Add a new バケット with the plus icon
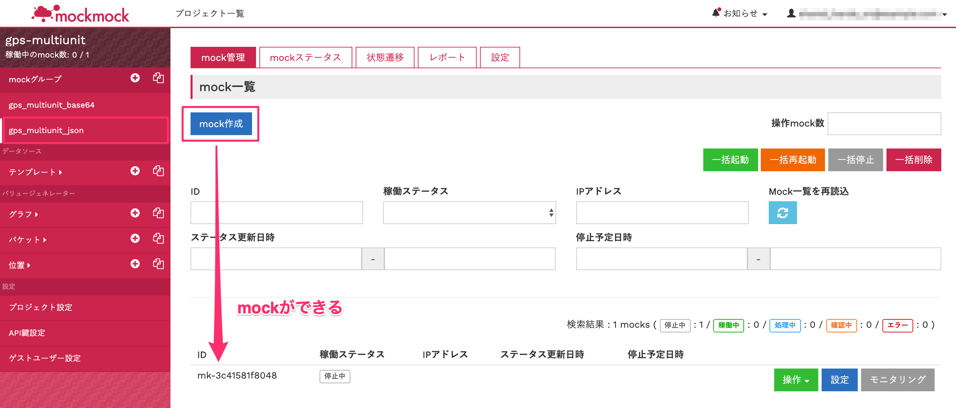This screenshot has width=956, height=408. tap(135, 238)
